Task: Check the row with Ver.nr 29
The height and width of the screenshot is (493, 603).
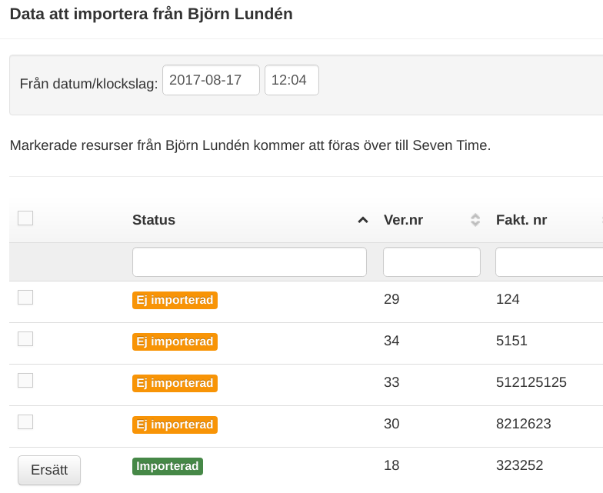Action: point(25,297)
